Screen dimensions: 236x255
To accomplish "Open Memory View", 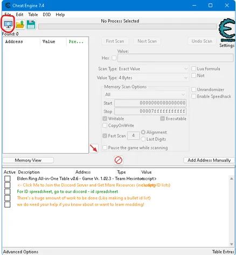I will [28, 160].
